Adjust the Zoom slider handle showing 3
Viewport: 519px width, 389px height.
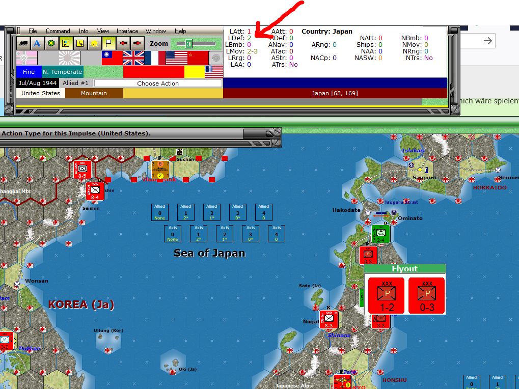tap(188, 44)
